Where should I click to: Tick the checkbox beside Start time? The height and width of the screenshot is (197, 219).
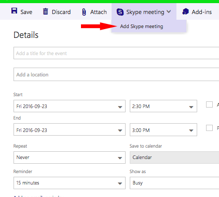coord(209,104)
